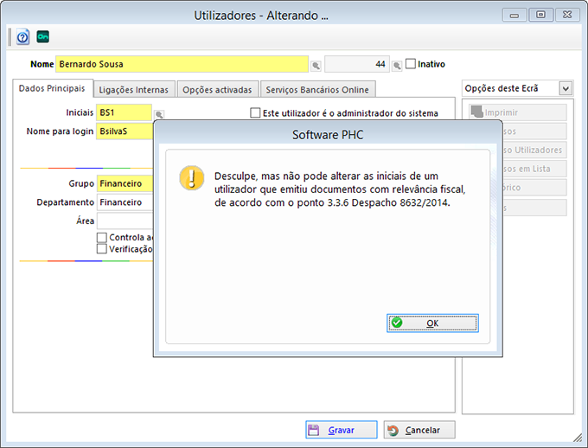Click the empty Área field

[x=125, y=221]
